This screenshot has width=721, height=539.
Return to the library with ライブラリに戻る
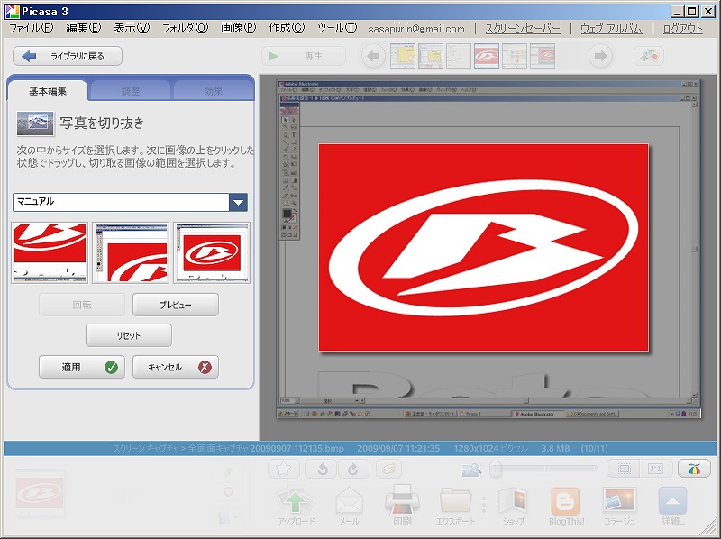(68, 56)
